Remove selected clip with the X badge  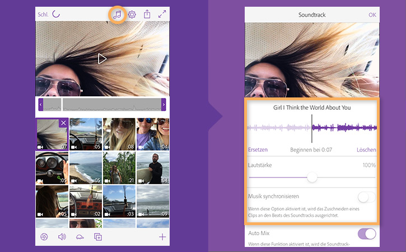(x=63, y=123)
